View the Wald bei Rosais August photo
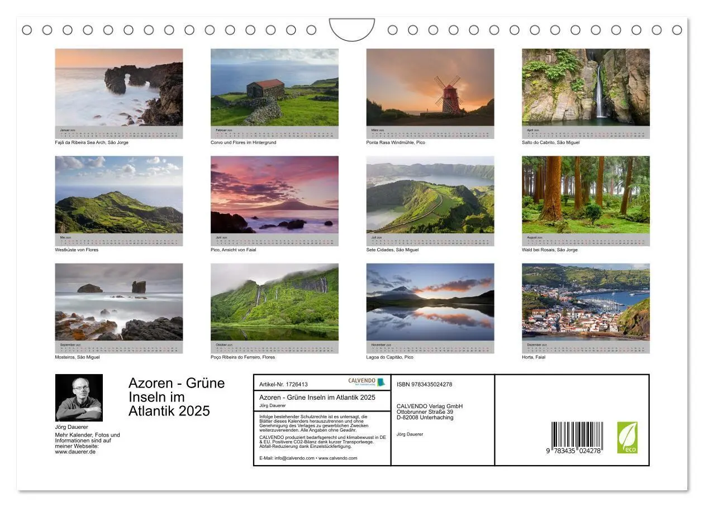This screenshot has width=704, height=507. [586, 194]
